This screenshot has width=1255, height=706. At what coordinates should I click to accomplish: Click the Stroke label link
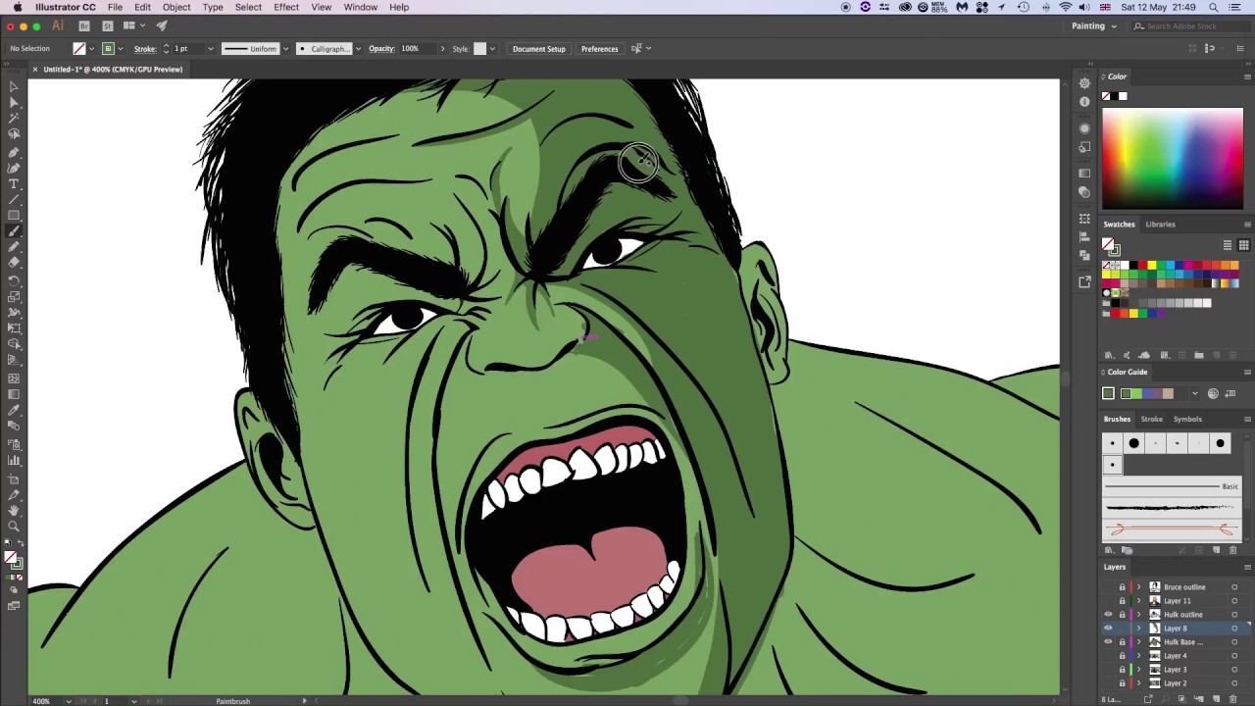[x=145, y=48]
